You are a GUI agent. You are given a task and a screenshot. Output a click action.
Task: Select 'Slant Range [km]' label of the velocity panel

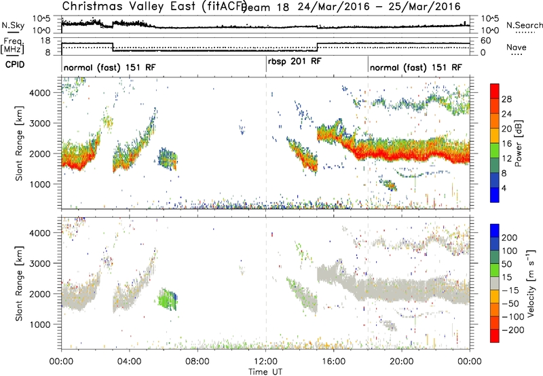19,284
